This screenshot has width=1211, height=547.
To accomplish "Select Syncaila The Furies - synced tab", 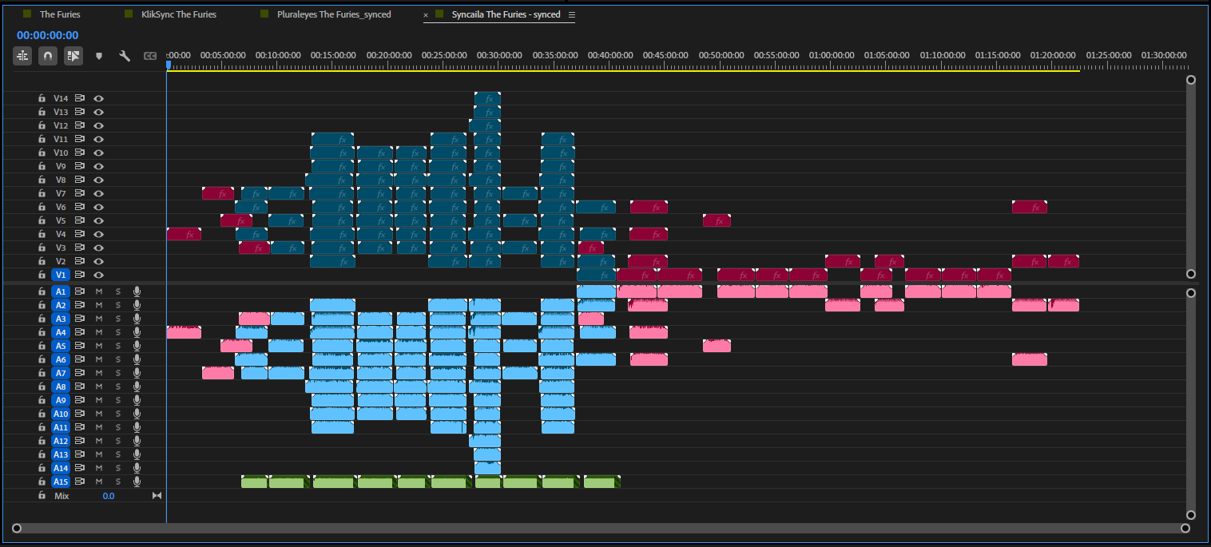I will pos(506,14).
